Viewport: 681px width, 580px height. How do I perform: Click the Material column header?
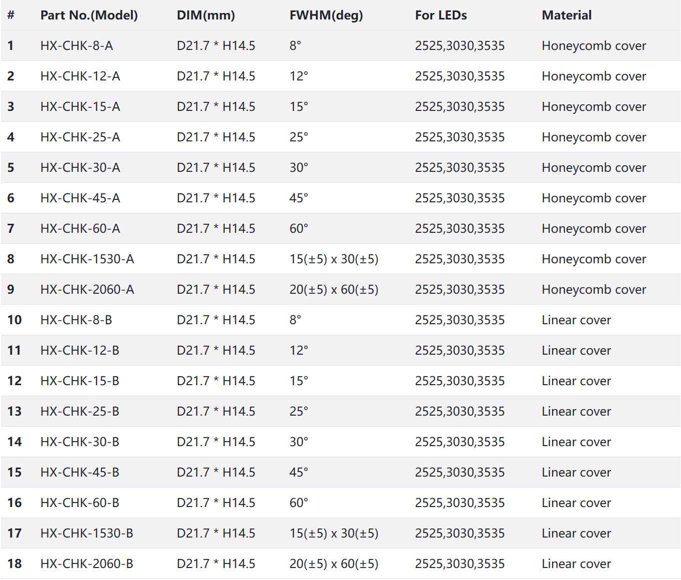567,15
